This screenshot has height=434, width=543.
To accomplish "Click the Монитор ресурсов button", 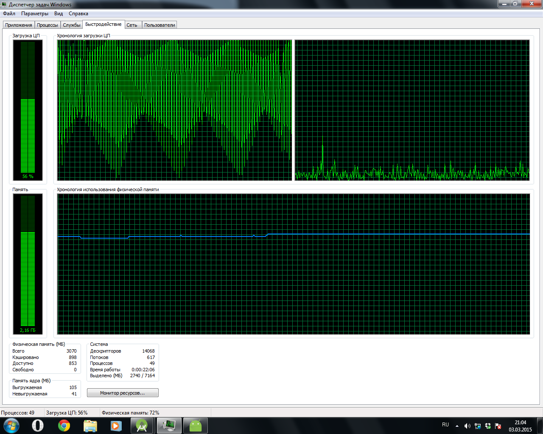I will tap(123, 393).
